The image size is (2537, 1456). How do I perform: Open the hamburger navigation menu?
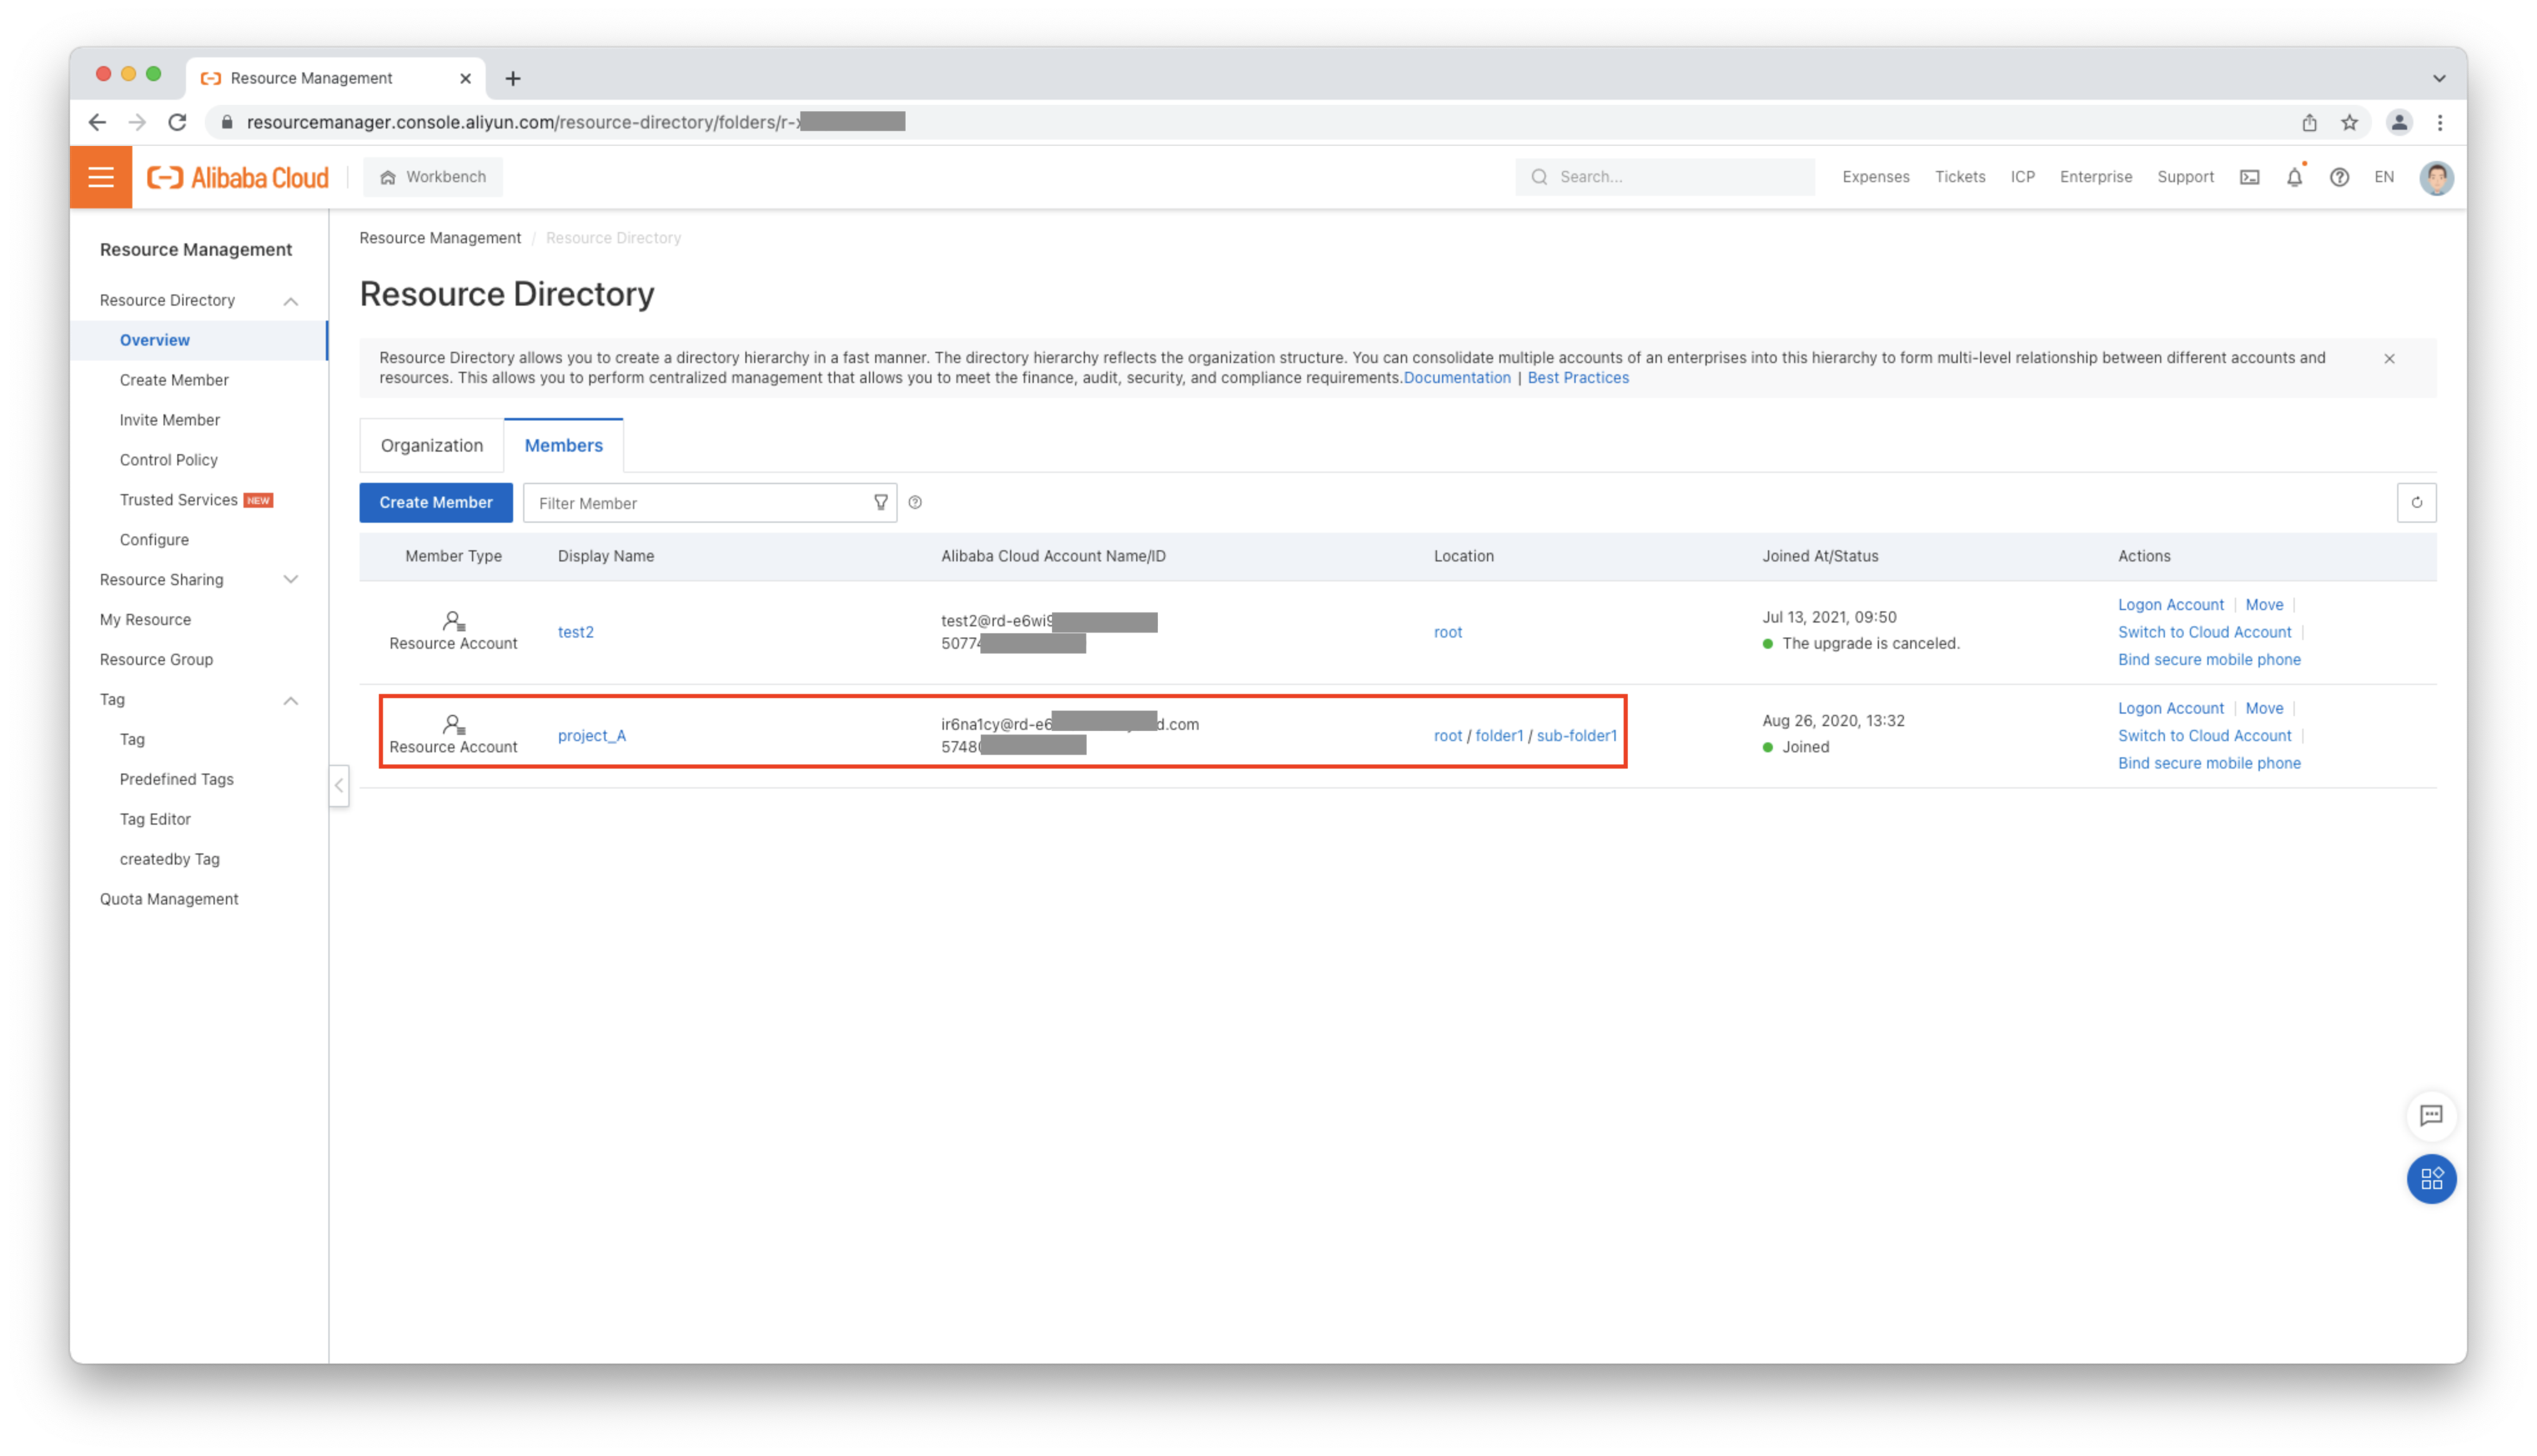tap(101, 177)
